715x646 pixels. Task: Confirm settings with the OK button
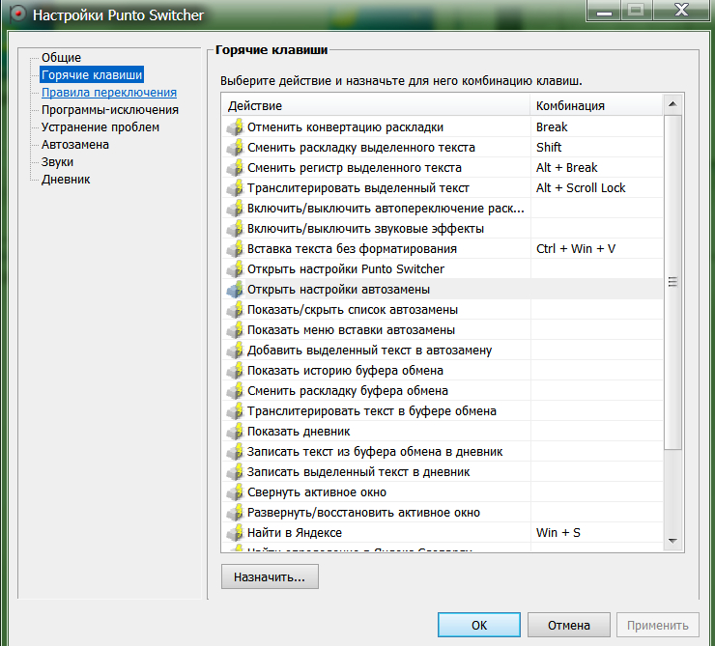479,625
